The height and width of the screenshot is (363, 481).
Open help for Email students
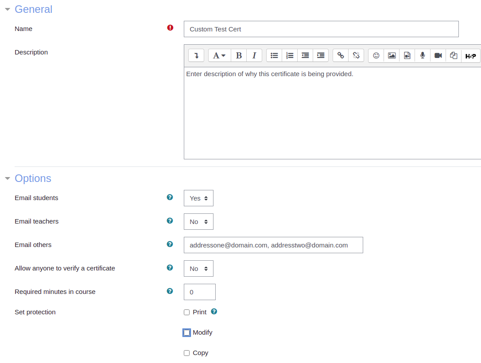[170, 197]
